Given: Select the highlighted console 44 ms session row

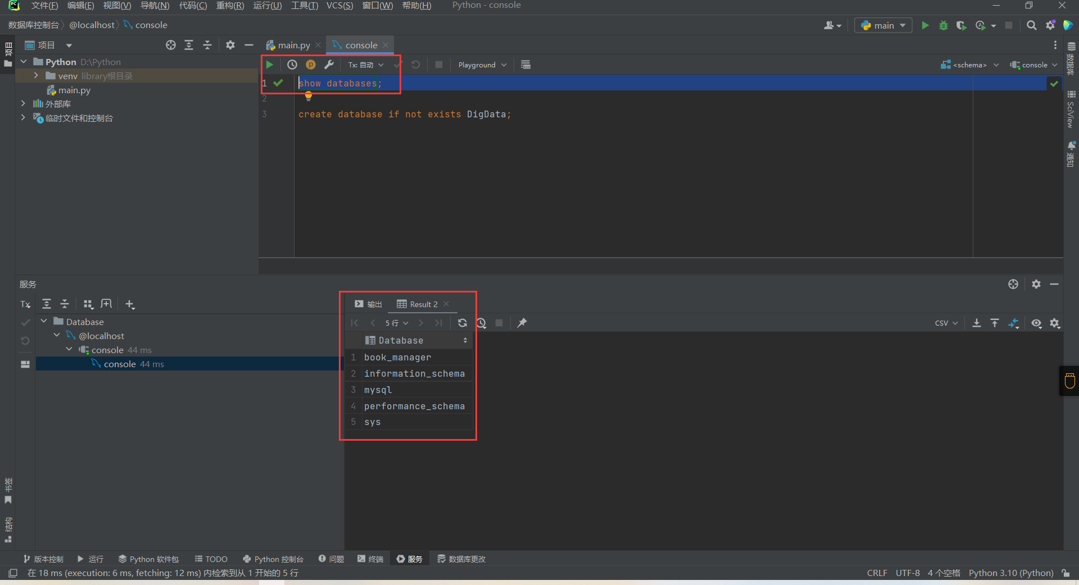Looking at the screenshot, I should [188, 364].
